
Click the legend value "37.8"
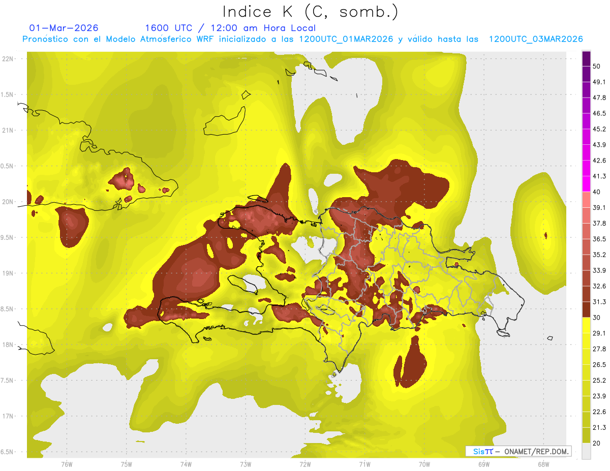(x=599, y=224)
